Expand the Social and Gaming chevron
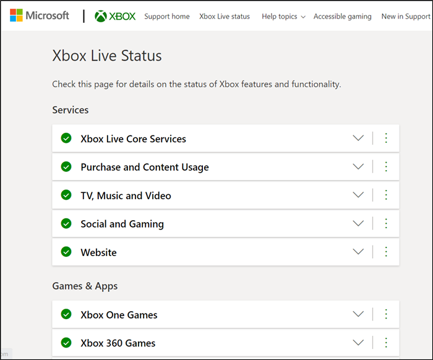433x360 pixels. (x=358, y=223)
